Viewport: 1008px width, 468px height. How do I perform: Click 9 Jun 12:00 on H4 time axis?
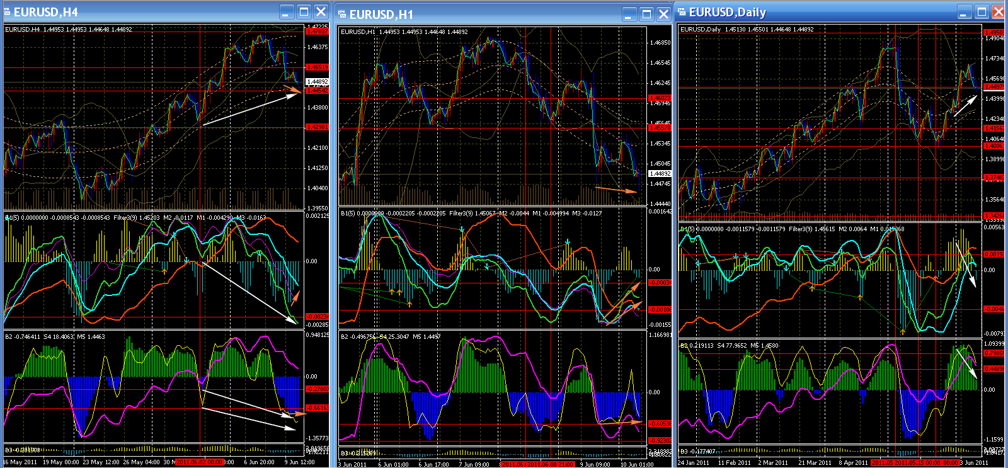pos(300,462)
